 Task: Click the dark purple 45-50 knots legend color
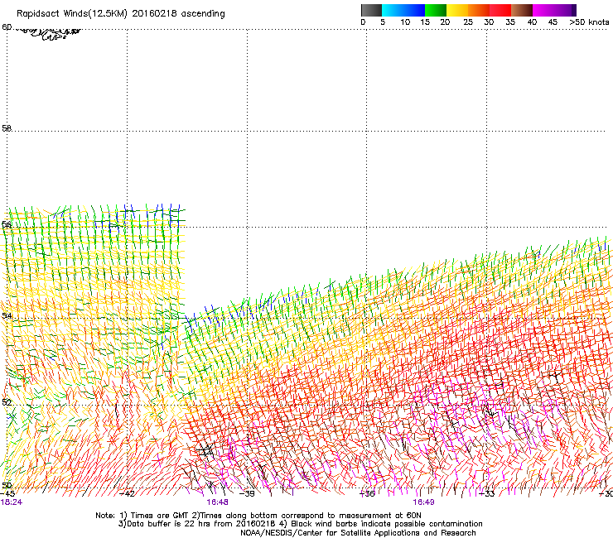click(x=565, y=10)
